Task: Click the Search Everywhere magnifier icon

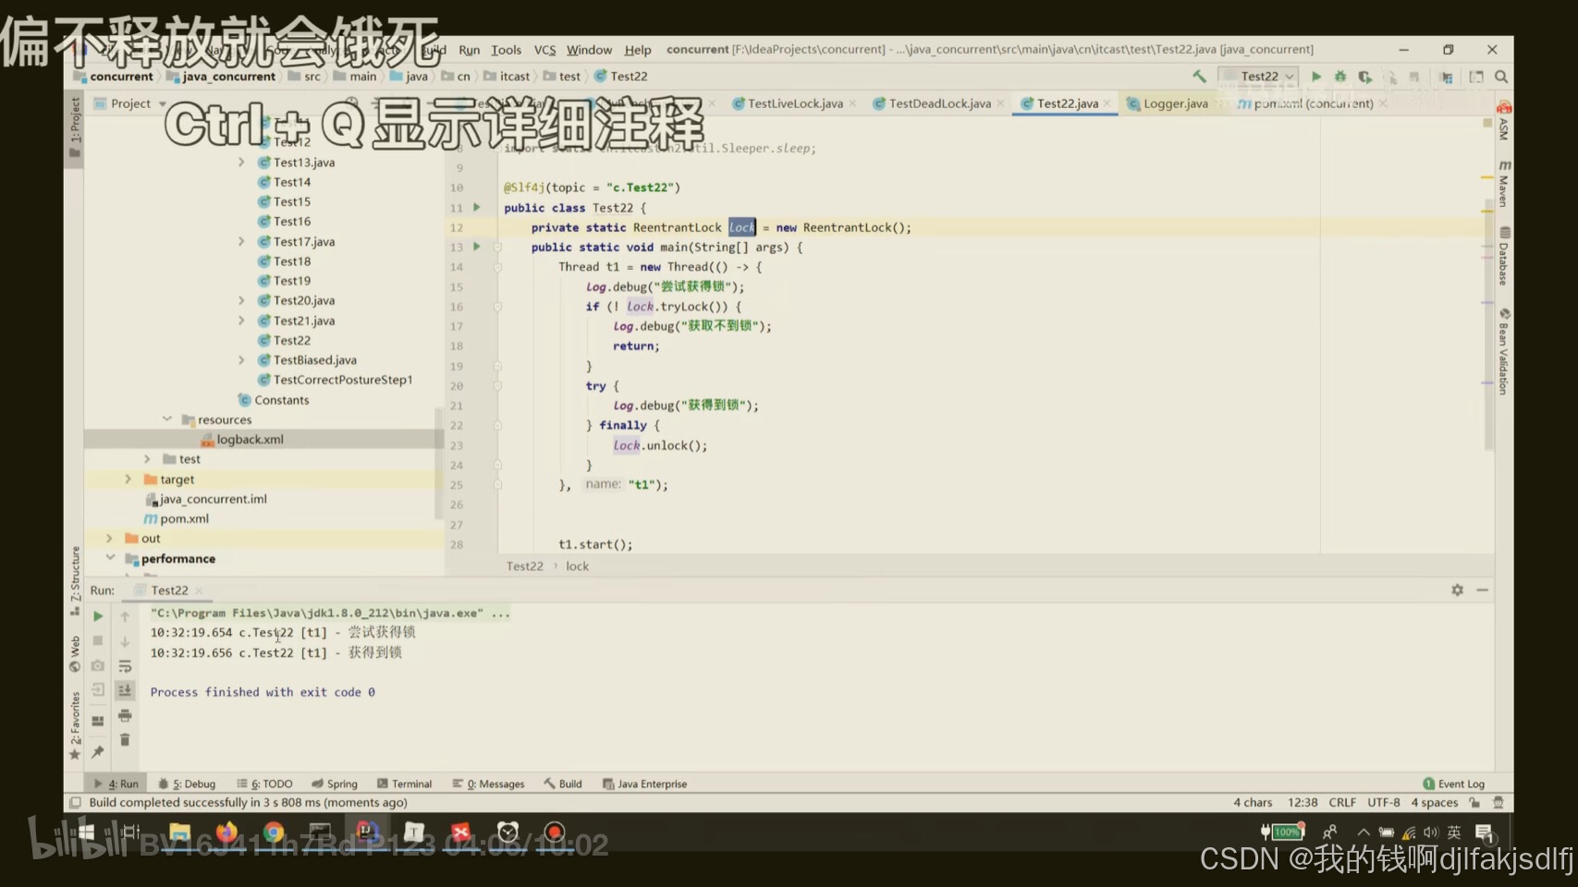Action: click(1501, 77)
